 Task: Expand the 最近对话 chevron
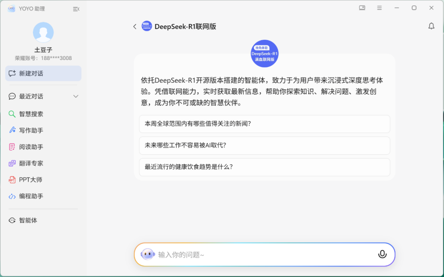75,96
